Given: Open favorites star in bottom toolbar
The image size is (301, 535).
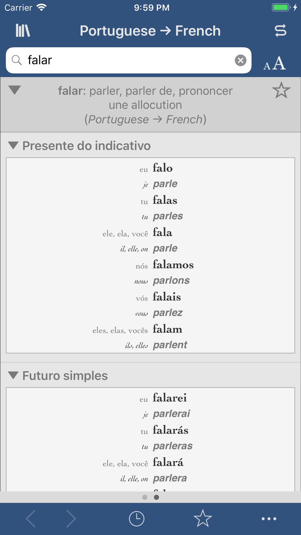Looking at the screenshot, I should [203, 518].
